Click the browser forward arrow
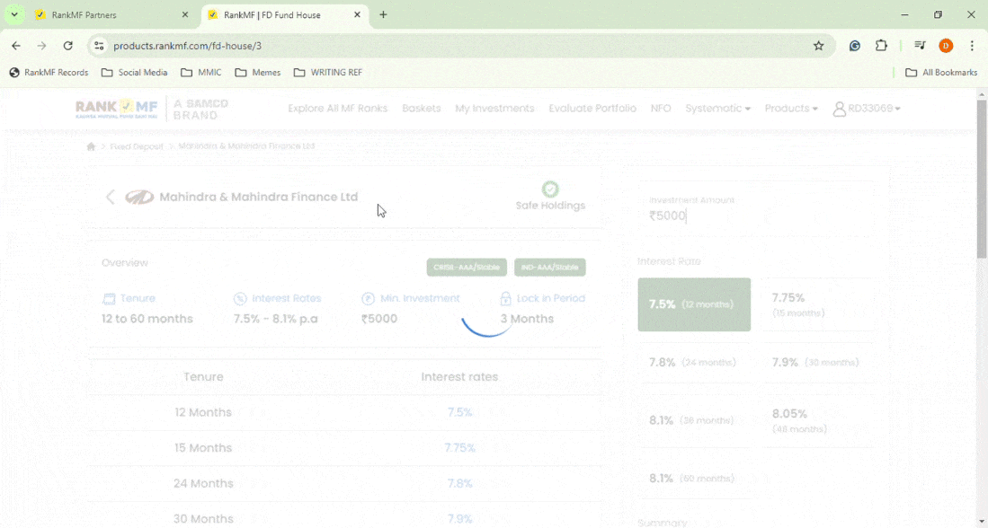Viewport: 988px width, 528px height. 41,46
